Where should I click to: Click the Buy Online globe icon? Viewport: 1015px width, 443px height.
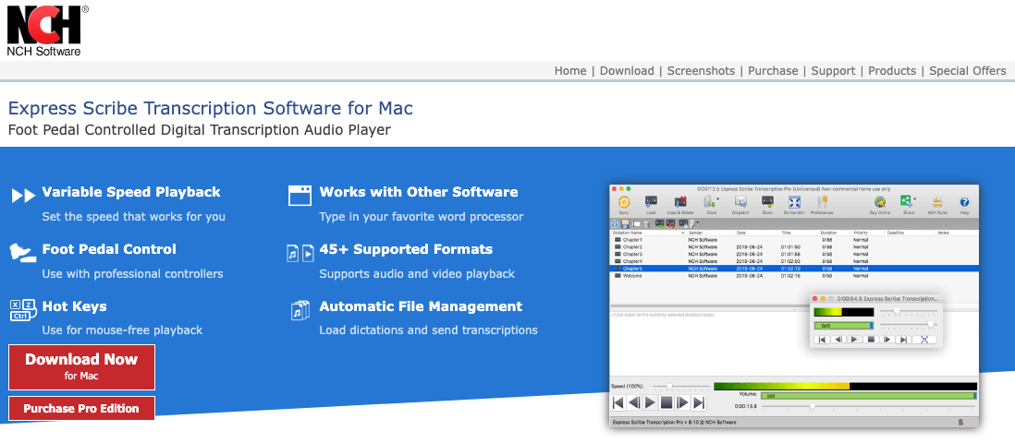[x=880, y=203]
